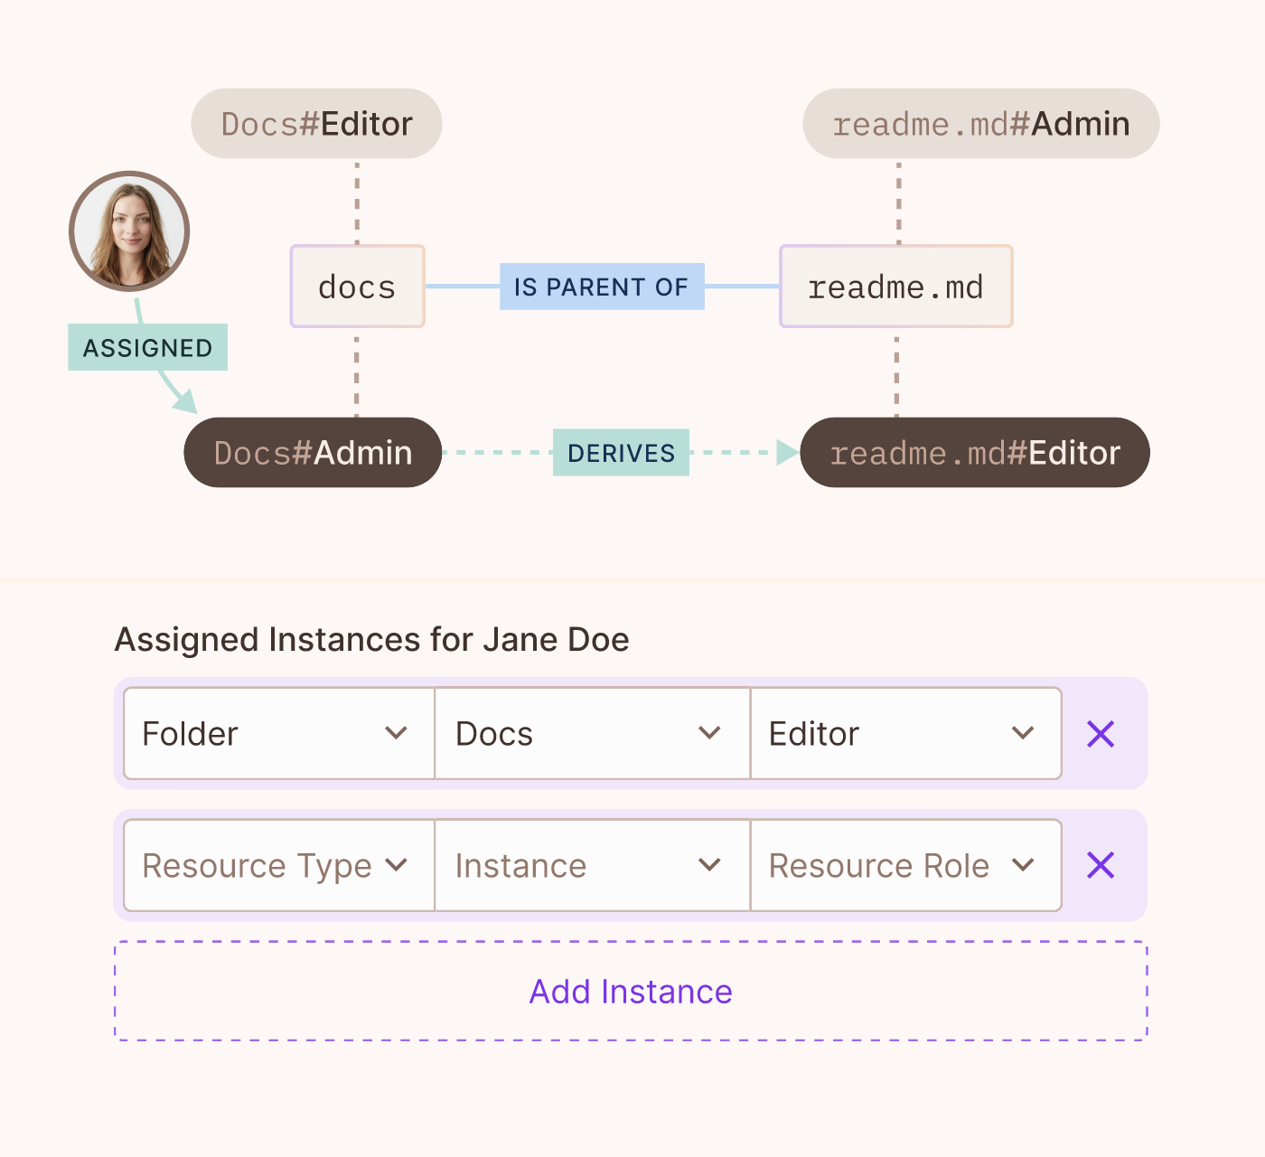The image size is (1265, 1157).
Task: Click Jane Doe's profile avatar
Action: point(129,231)
